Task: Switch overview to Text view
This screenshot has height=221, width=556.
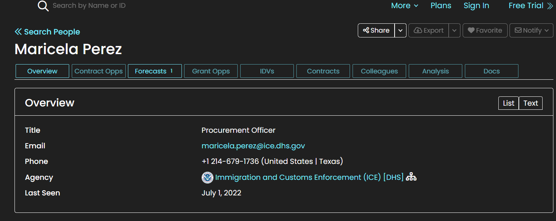Action: point(531,103)
